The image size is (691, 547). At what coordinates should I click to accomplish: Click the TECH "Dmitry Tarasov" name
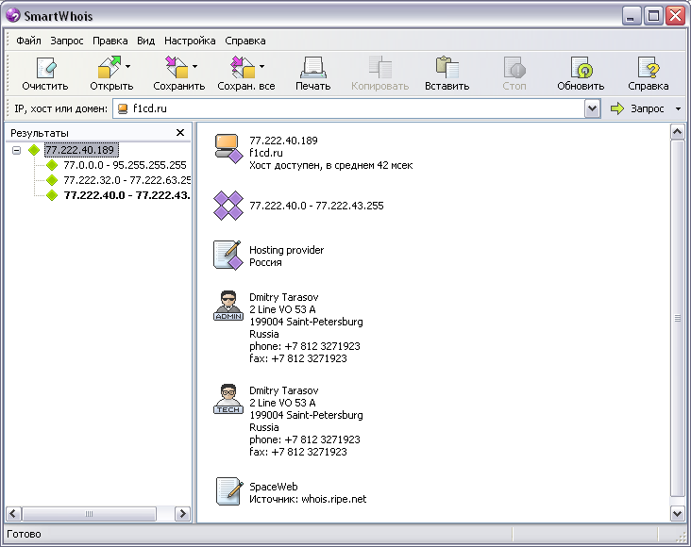(x=284, y=390)
